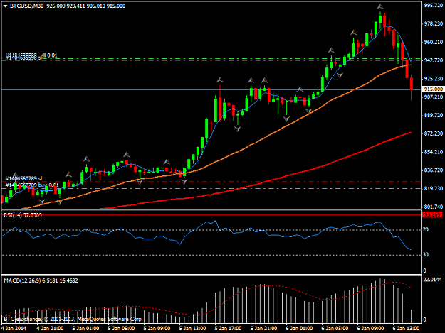
Task: Click the order label #1404635598 sl
Action: tap(23, 58)
